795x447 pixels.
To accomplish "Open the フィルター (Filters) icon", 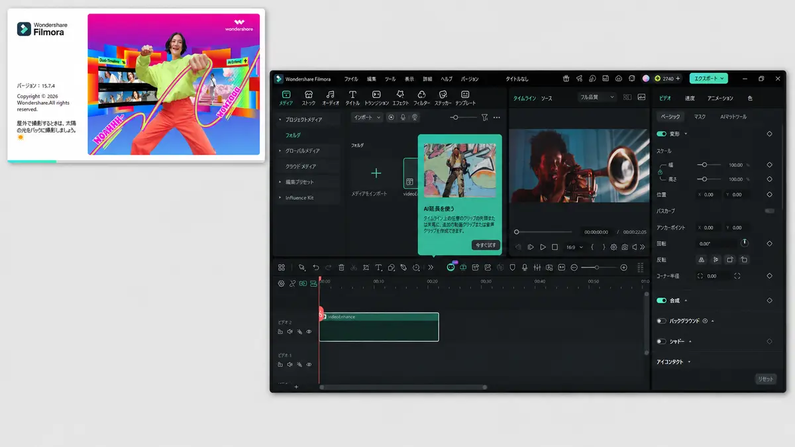I will point(422,98).
